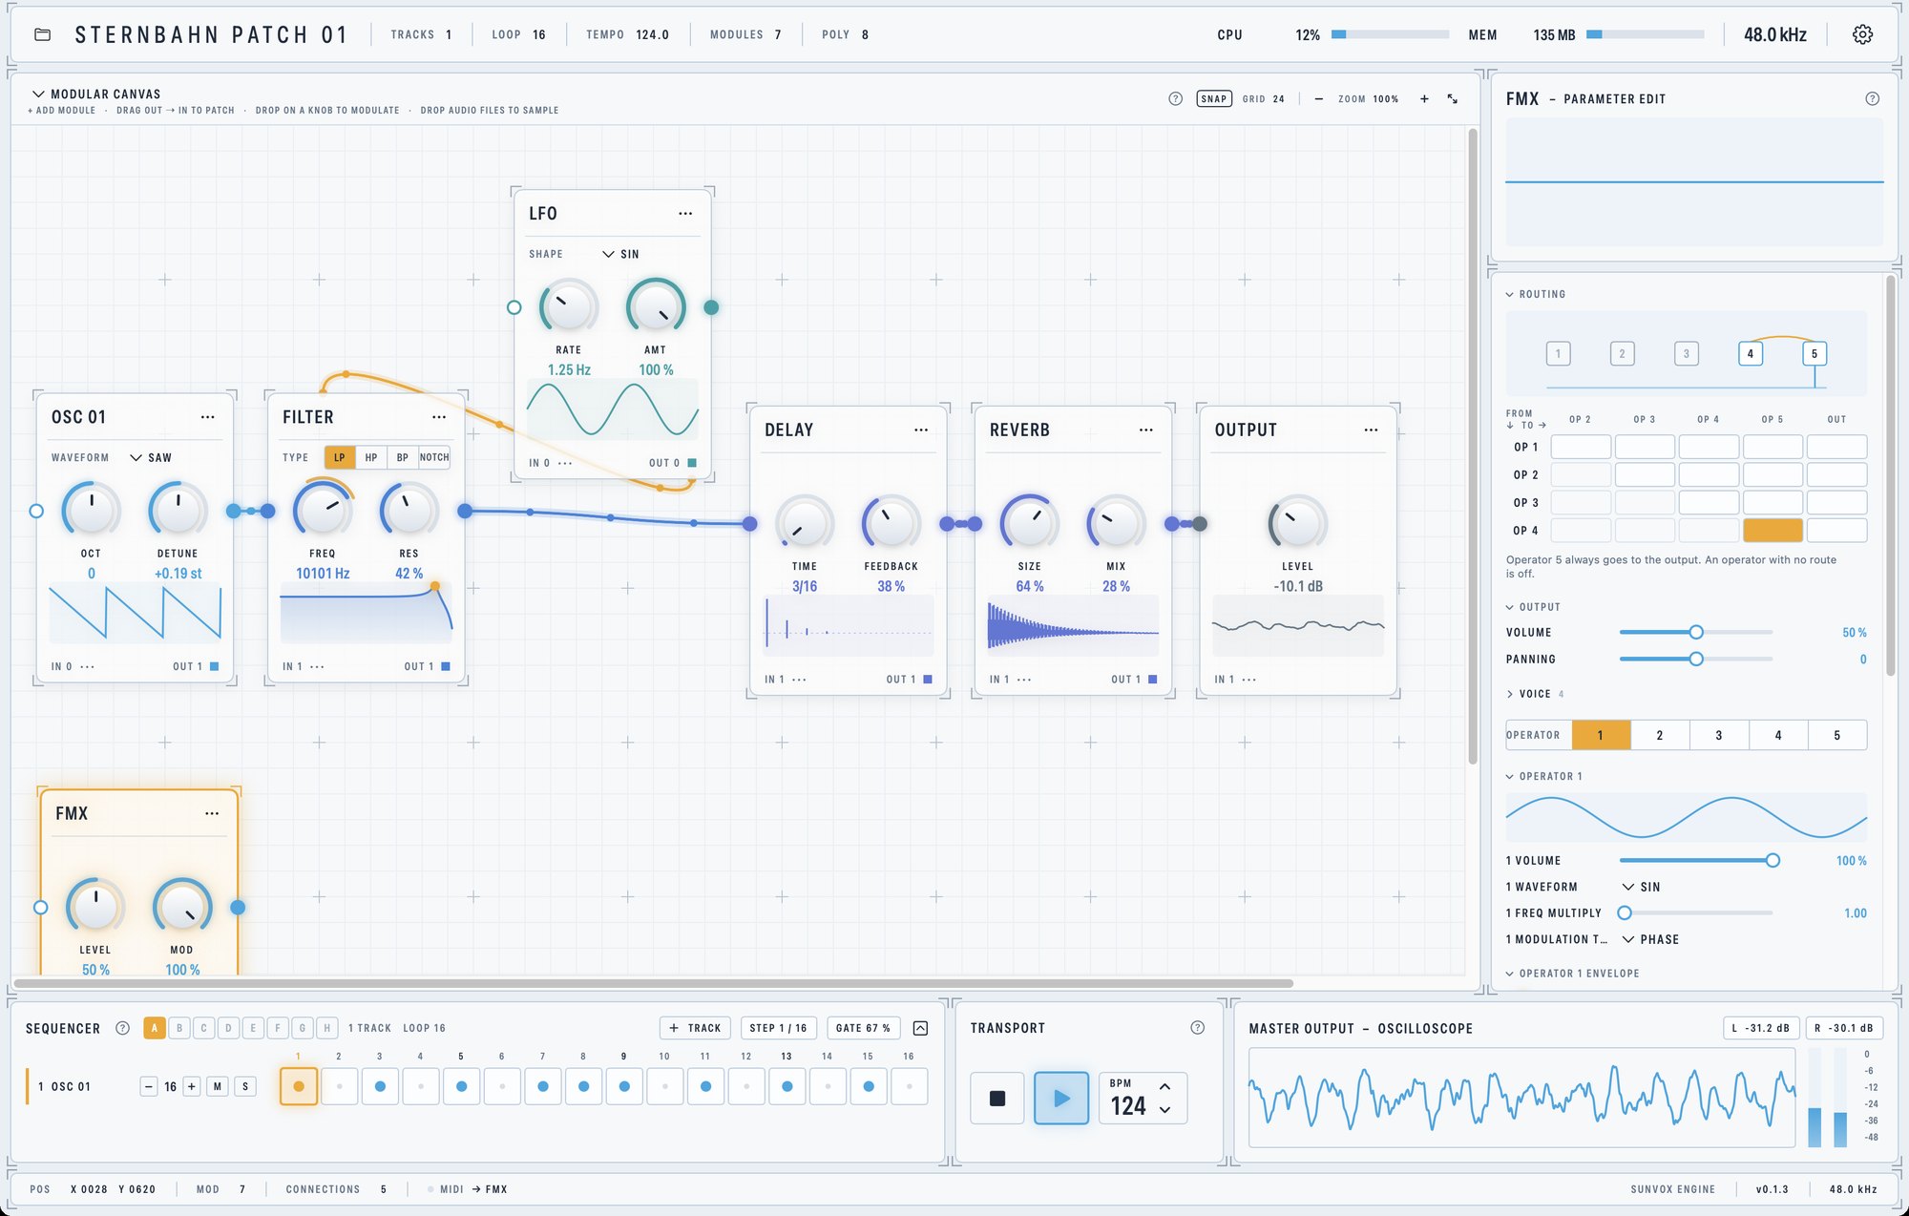Collapse the ROUTING section
Screen dimensions: 1909x1216
[1536, 294]
